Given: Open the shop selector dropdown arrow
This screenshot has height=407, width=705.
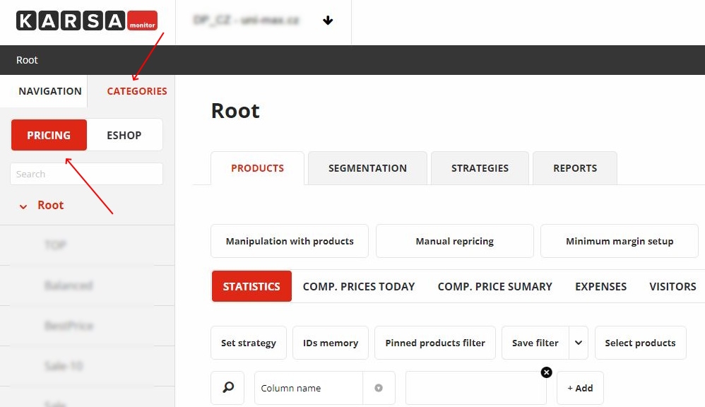Looking at the screenshot, I should 328,21.
